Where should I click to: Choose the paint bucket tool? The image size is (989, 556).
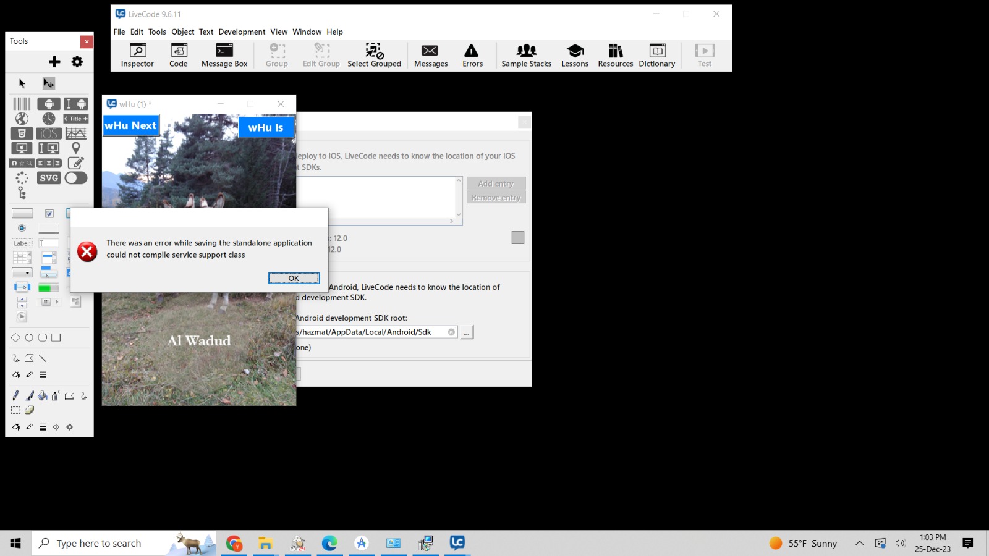43,395
